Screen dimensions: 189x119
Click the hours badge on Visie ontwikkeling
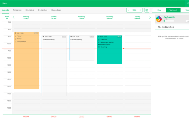(x=64, y=37)
